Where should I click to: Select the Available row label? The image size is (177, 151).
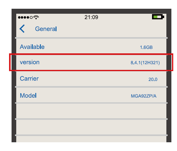pos(32,47)
